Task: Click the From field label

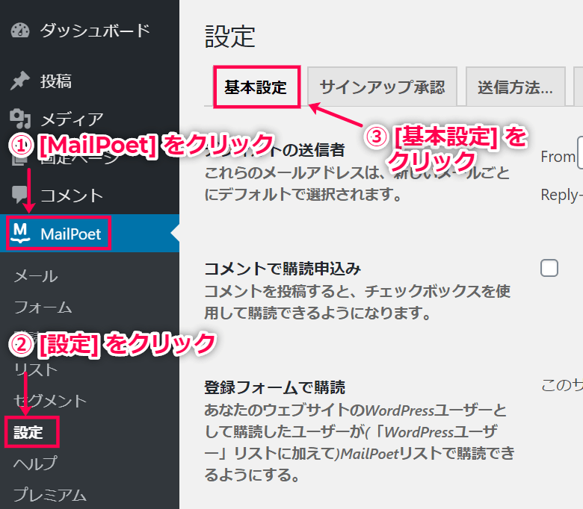Action: click(558, 157)
